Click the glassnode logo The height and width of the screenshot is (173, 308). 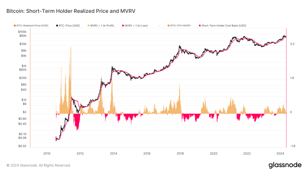(x=285, y=165)
